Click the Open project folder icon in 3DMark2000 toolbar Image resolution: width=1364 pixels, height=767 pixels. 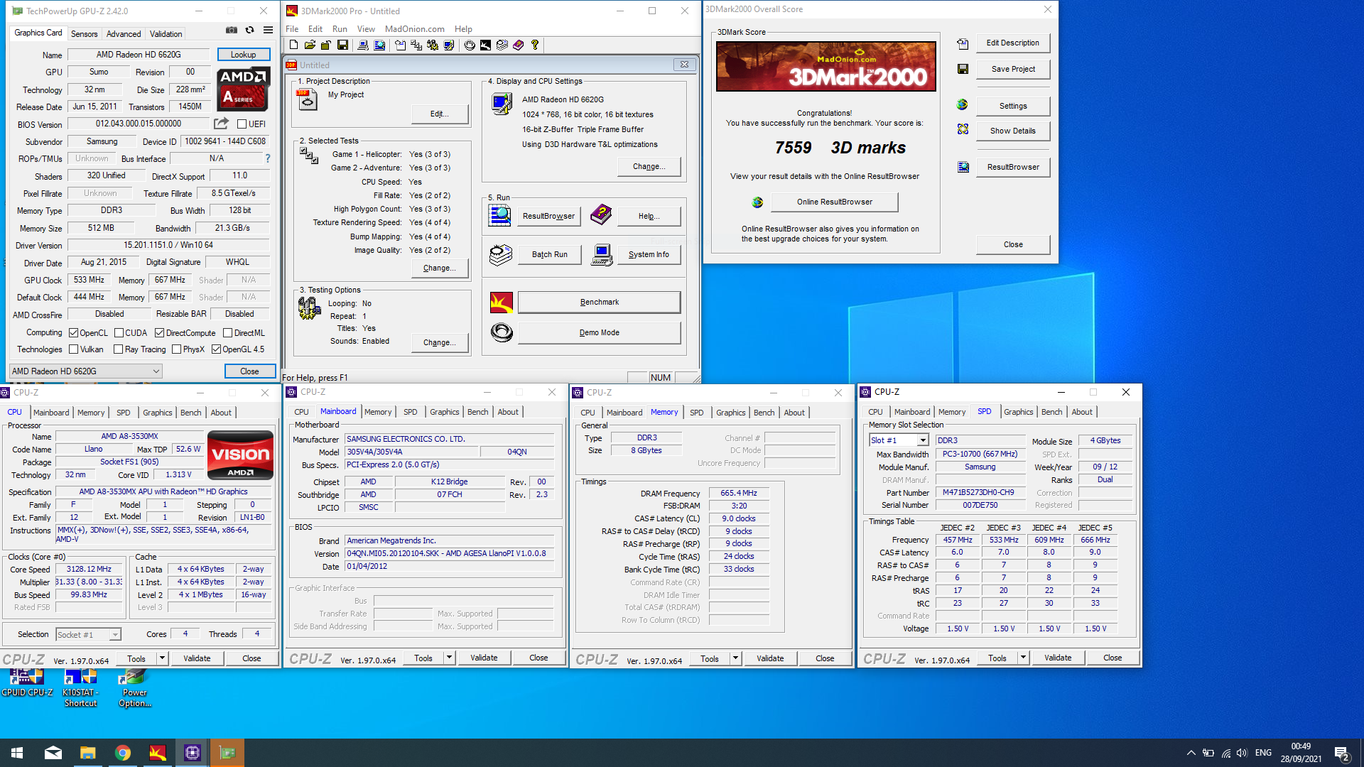[310, 45]
